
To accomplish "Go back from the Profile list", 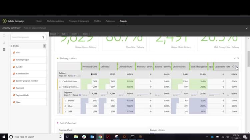I will (11, 46).
